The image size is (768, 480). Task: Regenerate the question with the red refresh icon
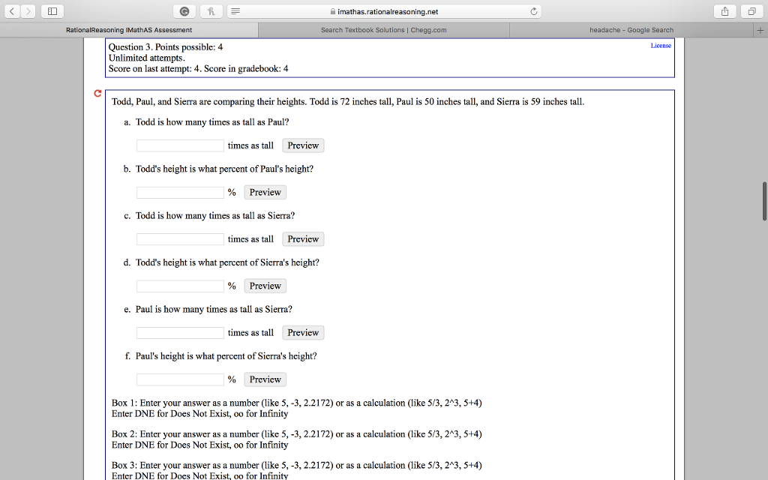pos(97,94)
